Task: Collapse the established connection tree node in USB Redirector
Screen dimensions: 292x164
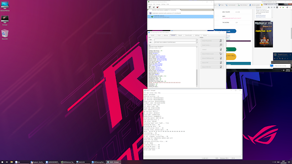Action: pos(148,13)
